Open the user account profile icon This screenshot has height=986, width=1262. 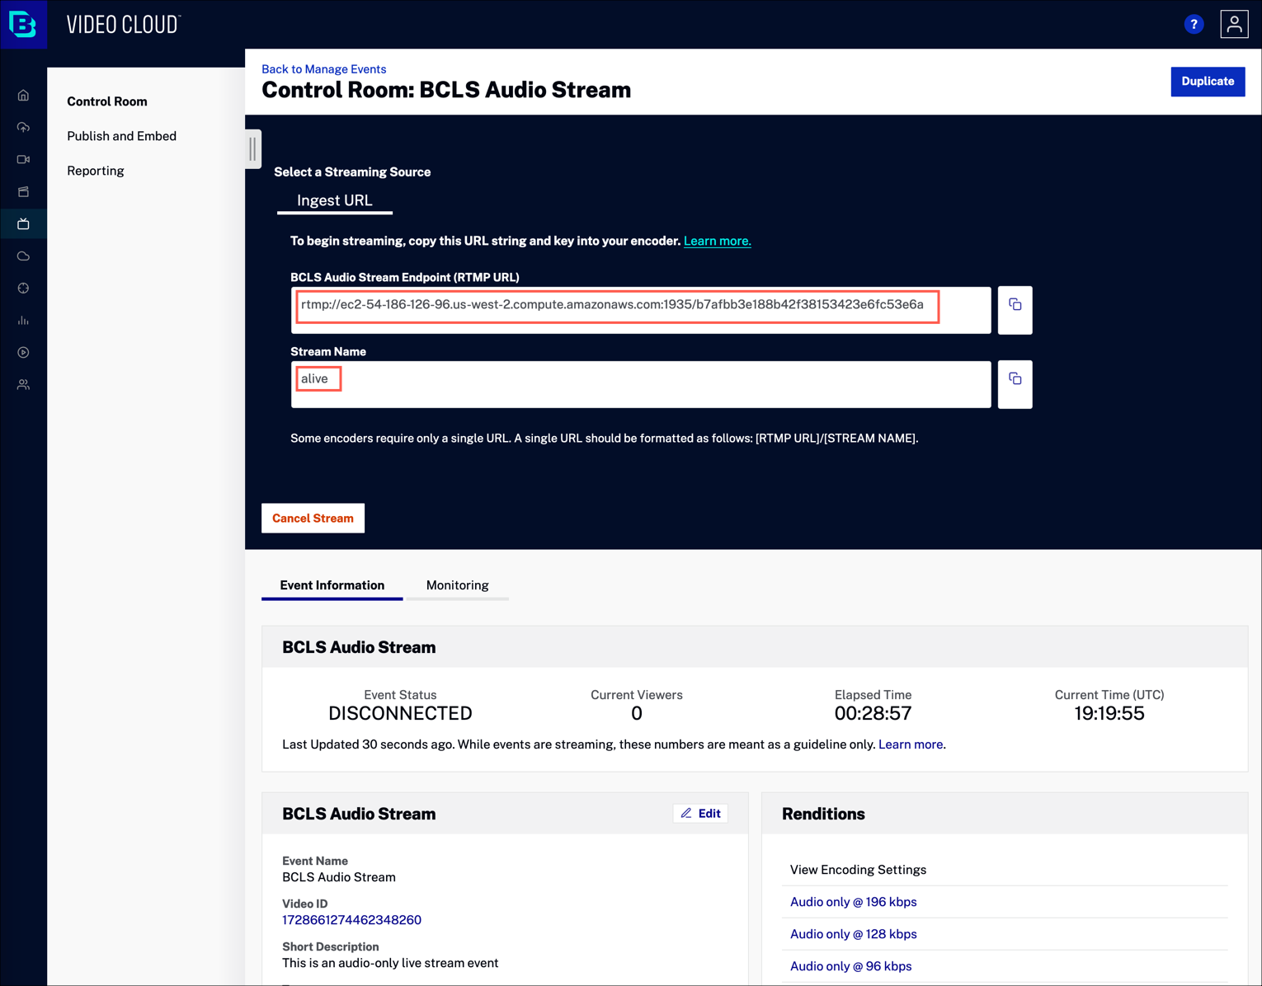(x=1234, y=25)
